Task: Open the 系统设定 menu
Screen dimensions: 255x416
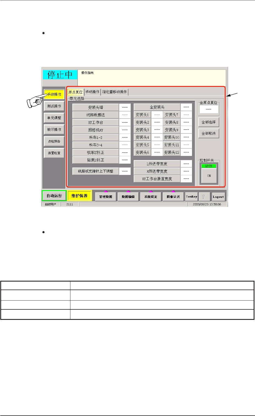Action: [151, 197]
